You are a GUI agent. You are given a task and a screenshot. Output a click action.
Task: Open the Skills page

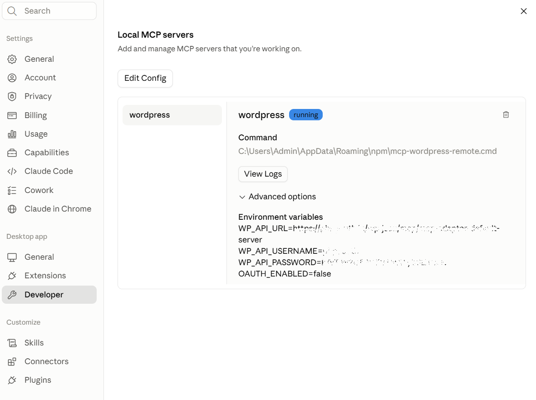49,343
